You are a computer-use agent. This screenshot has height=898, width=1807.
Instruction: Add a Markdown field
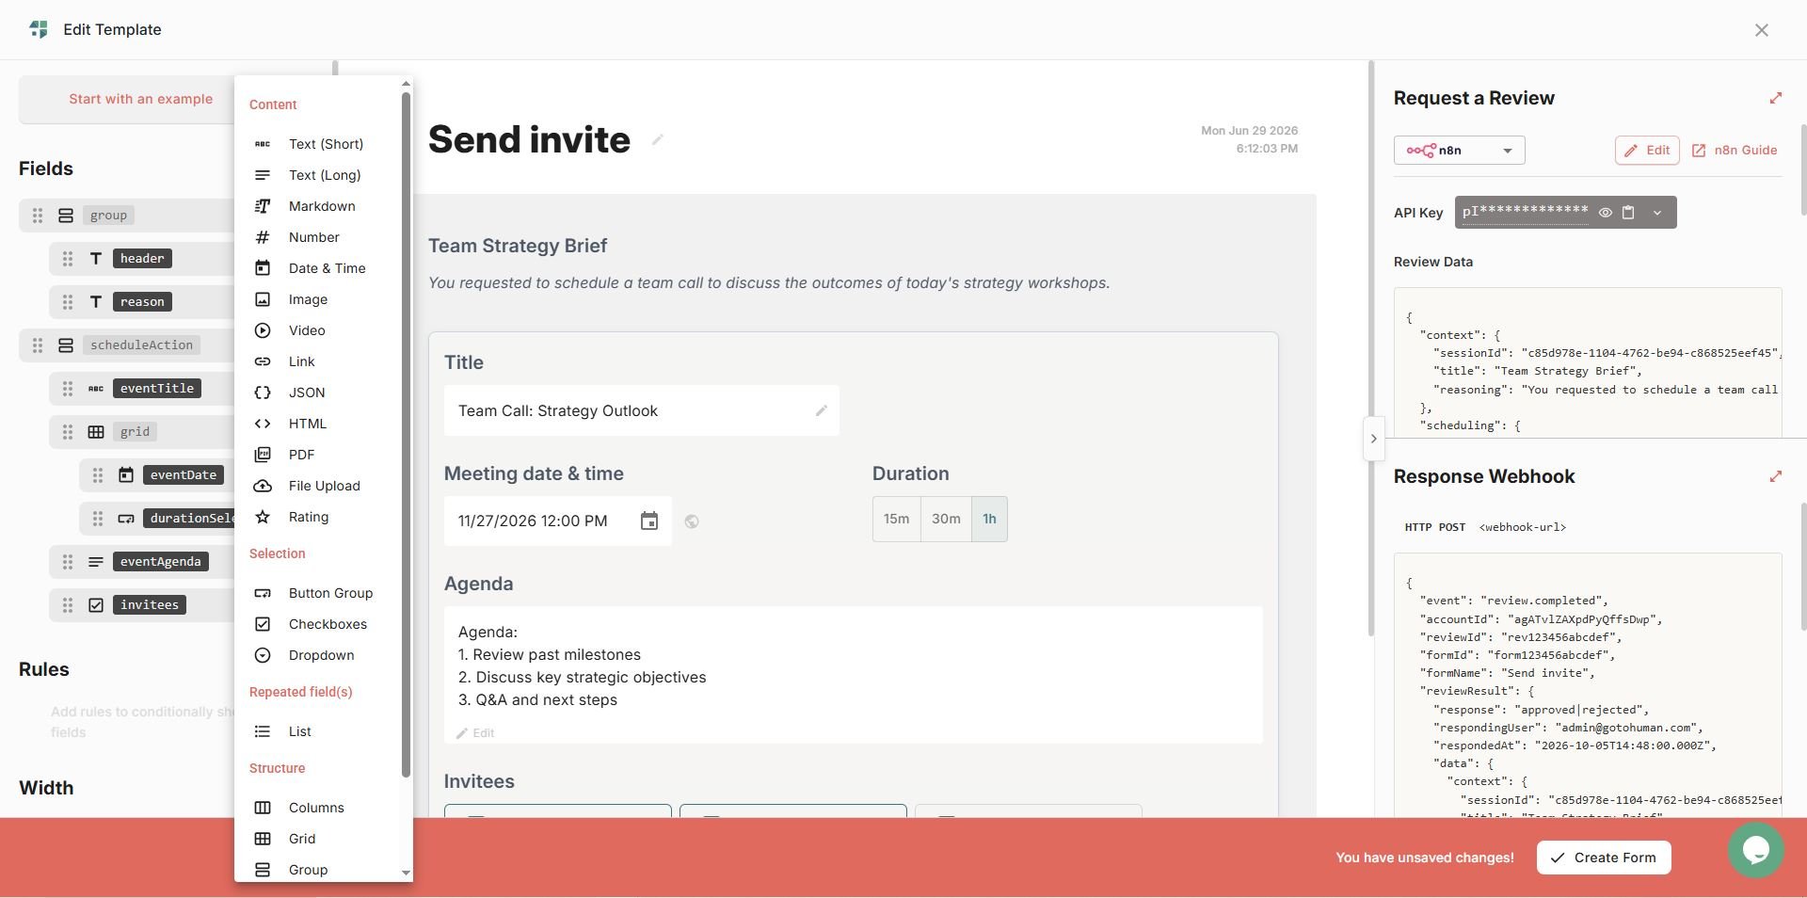323,206
